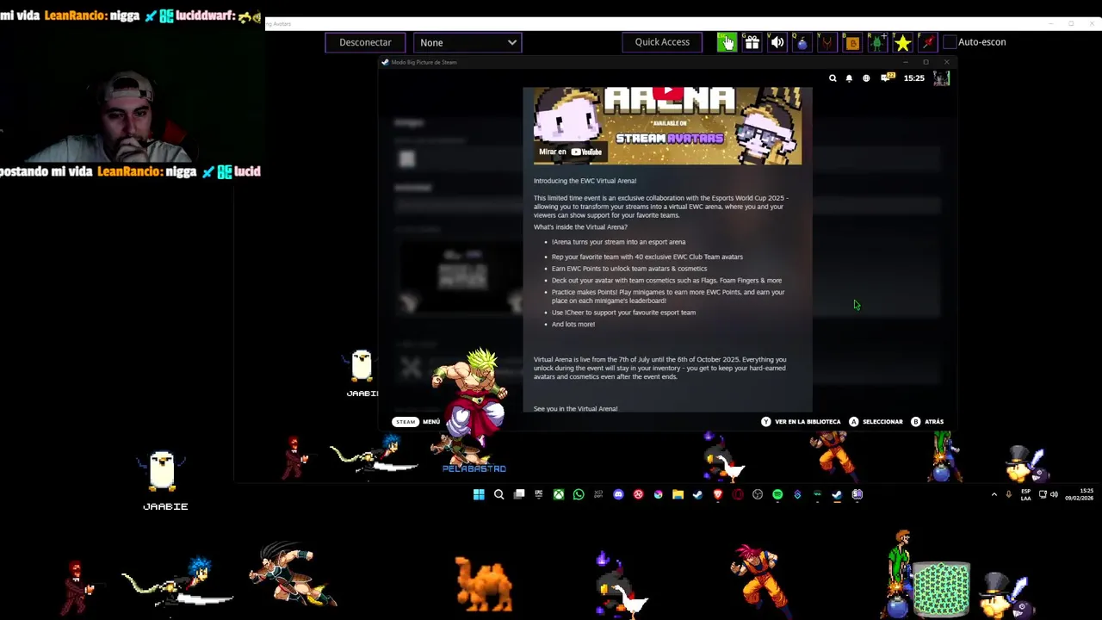Click the SELECCIONAR prompt

[876, 422]
